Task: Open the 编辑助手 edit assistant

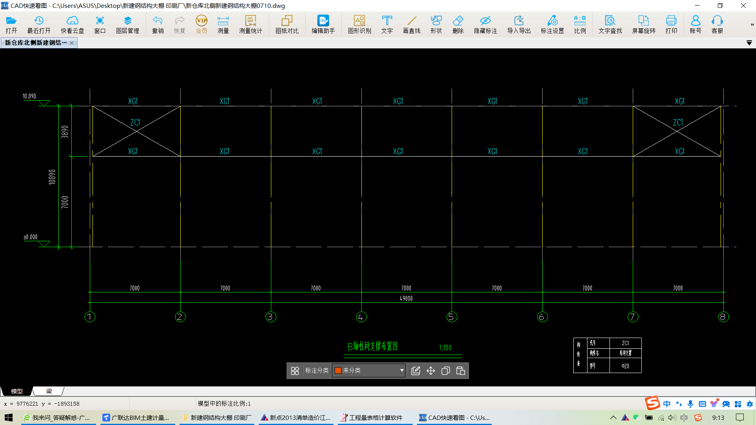Action: [323, 24]
